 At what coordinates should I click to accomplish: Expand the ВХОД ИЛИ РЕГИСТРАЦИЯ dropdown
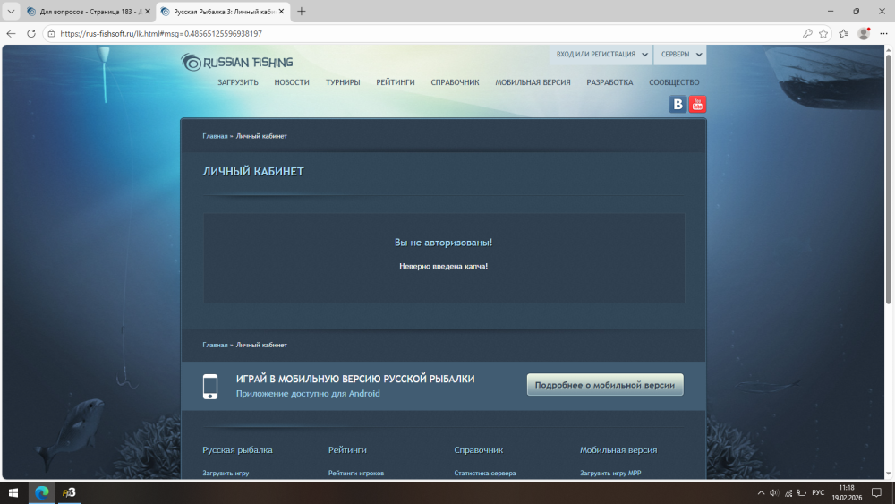602,55
